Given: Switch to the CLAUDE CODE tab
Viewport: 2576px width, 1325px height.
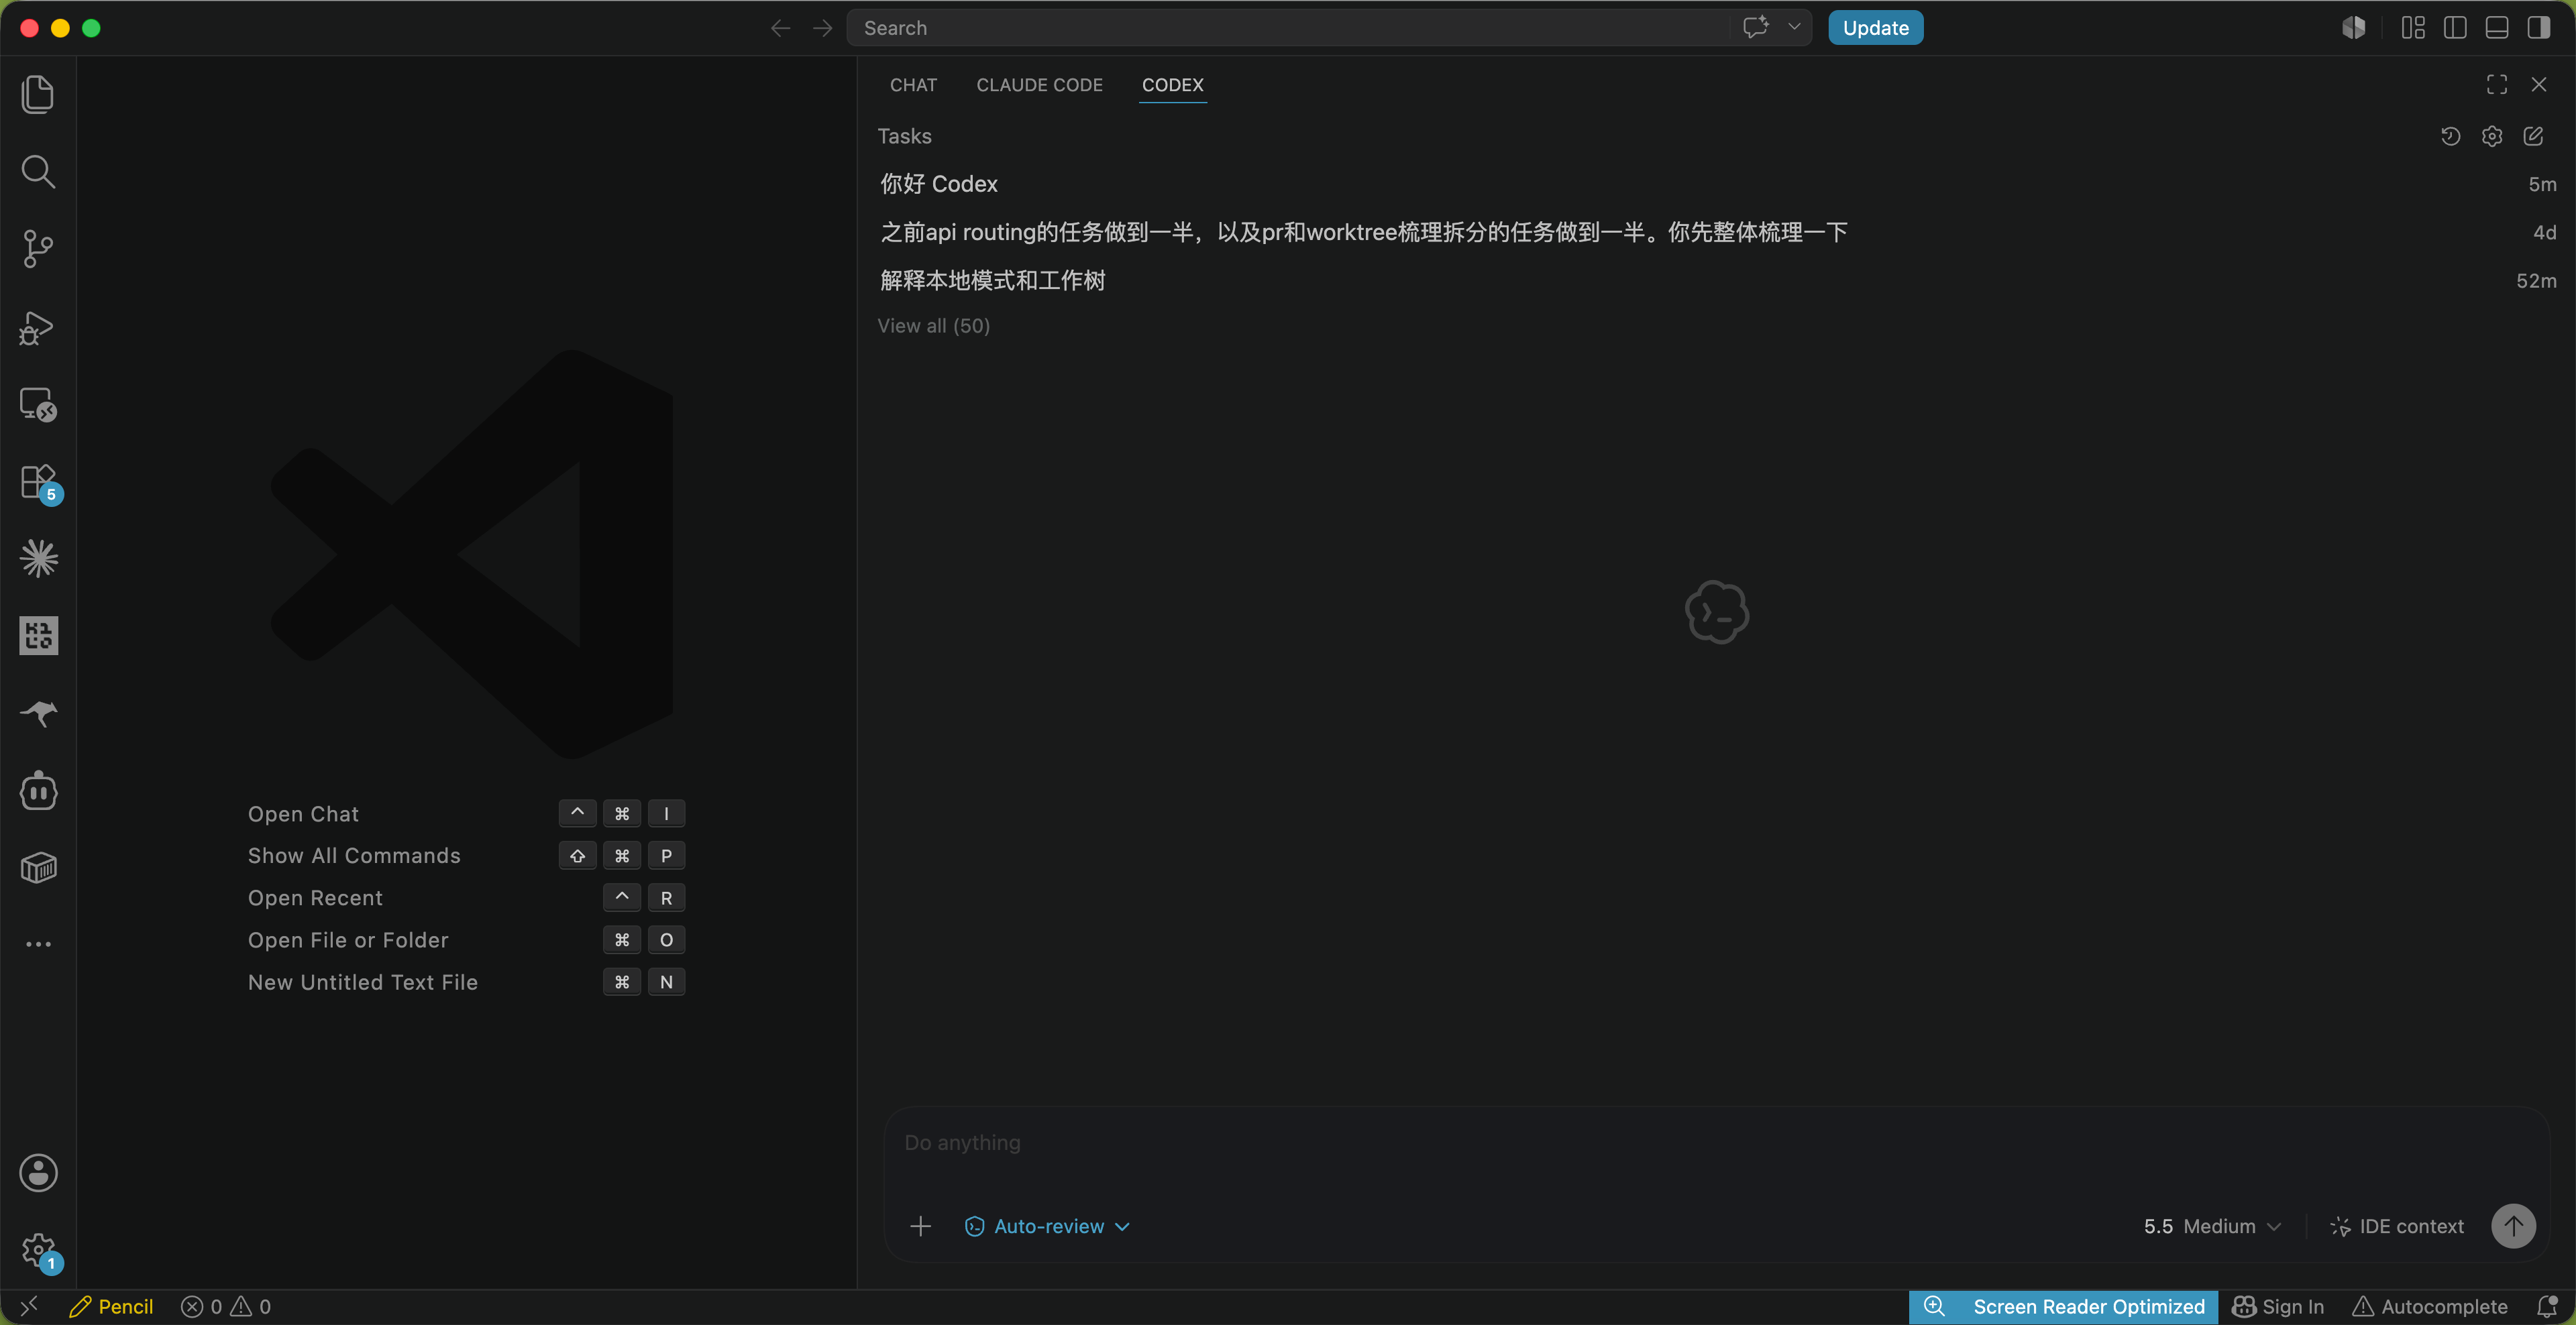Looking at the screenshot, I should coord(1039,85).
